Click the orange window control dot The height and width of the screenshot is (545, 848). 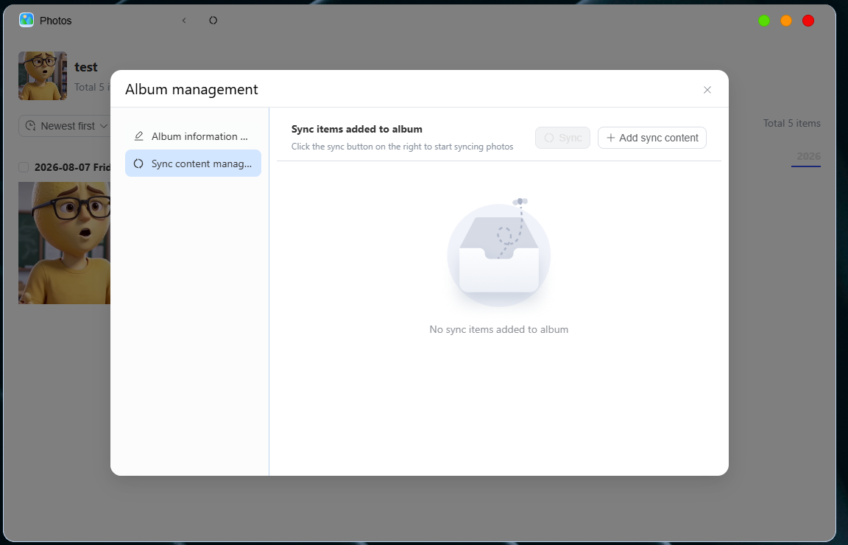786,21
